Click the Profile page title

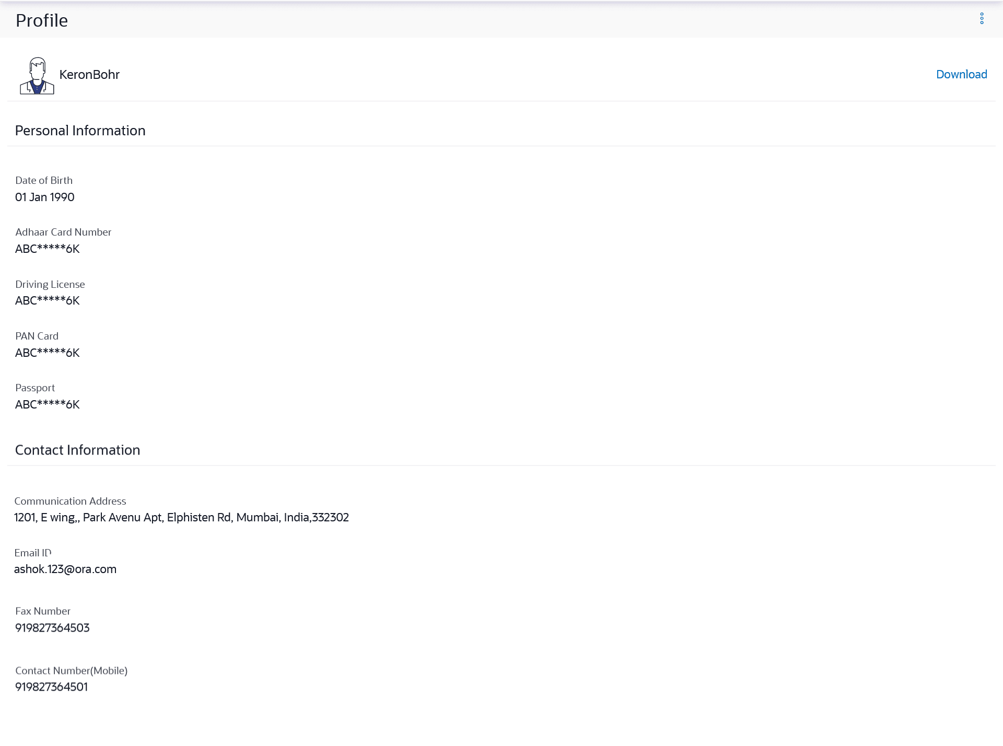point(42,20)
